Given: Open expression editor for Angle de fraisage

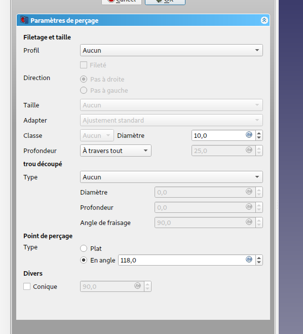Looking at the screenshot, I should (x=249, y=222).
